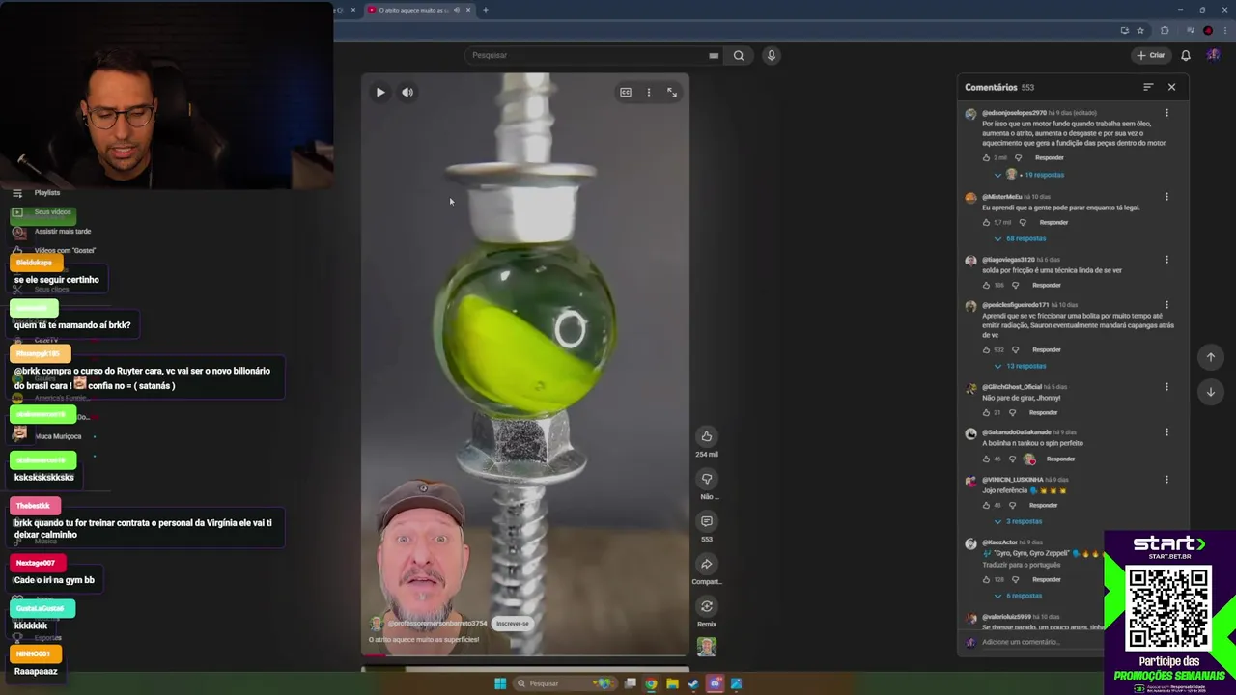Open the YouTube account avatar menu
Viewport: 1236px width, 695px height.
point(1213,55)
